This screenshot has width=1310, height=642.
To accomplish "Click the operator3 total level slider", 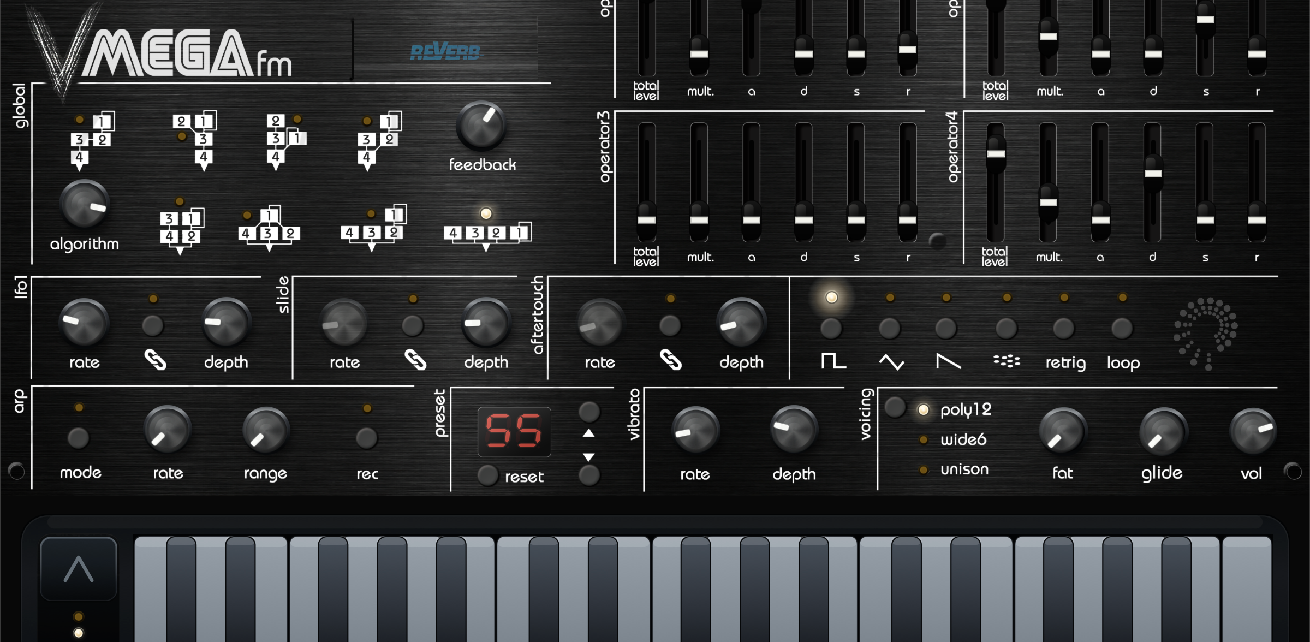I will (647, 183).
